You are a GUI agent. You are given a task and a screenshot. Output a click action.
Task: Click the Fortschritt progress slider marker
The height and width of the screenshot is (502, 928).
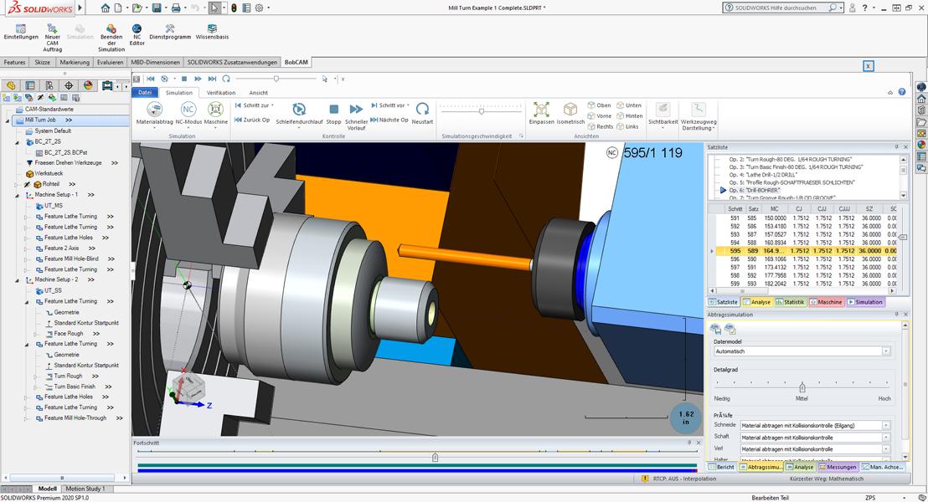[435, 457]
